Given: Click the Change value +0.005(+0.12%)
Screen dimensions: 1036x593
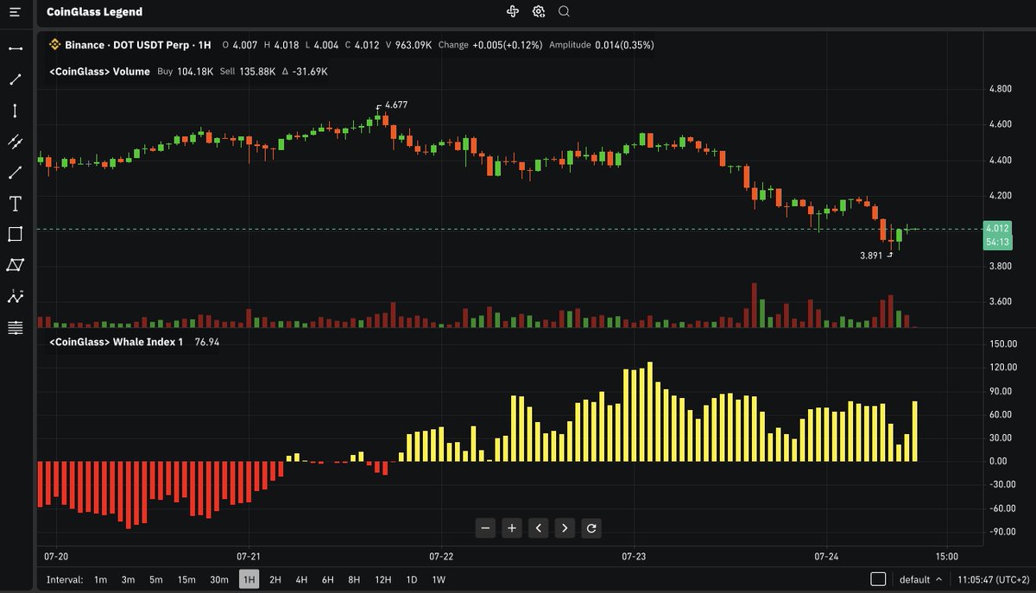Looking at the screenshot, I should 508,44.
